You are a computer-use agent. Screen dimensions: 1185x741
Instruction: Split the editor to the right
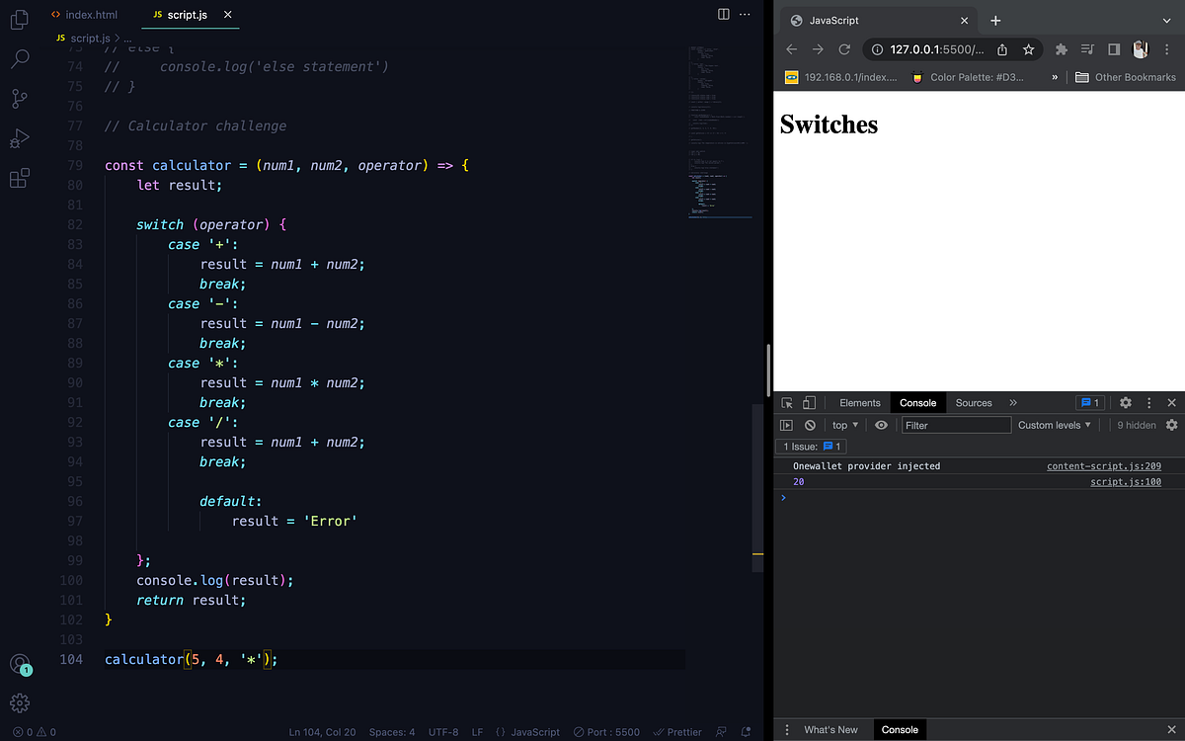[723, 15]
